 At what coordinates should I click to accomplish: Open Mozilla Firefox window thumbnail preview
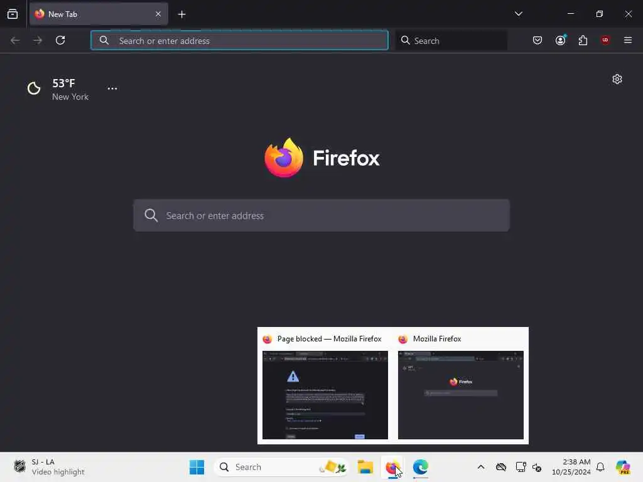460,395
